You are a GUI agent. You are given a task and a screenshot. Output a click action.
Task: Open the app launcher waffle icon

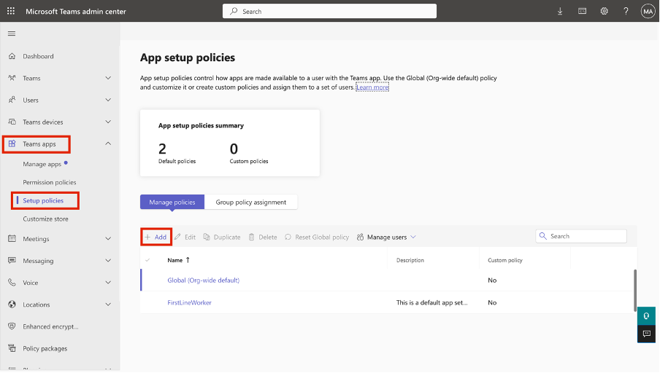click(11, 12)
